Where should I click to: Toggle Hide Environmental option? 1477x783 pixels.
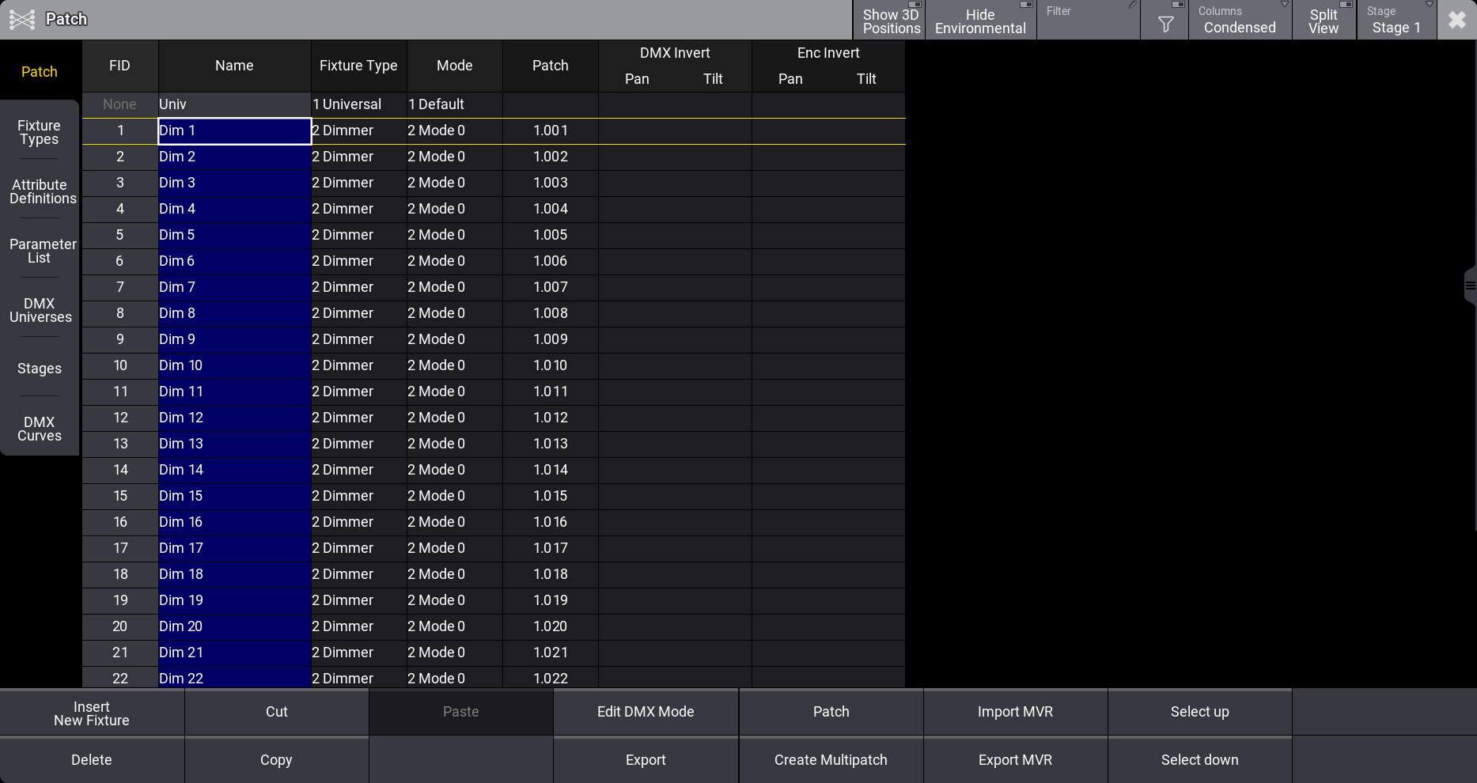[x=980, y=21]
